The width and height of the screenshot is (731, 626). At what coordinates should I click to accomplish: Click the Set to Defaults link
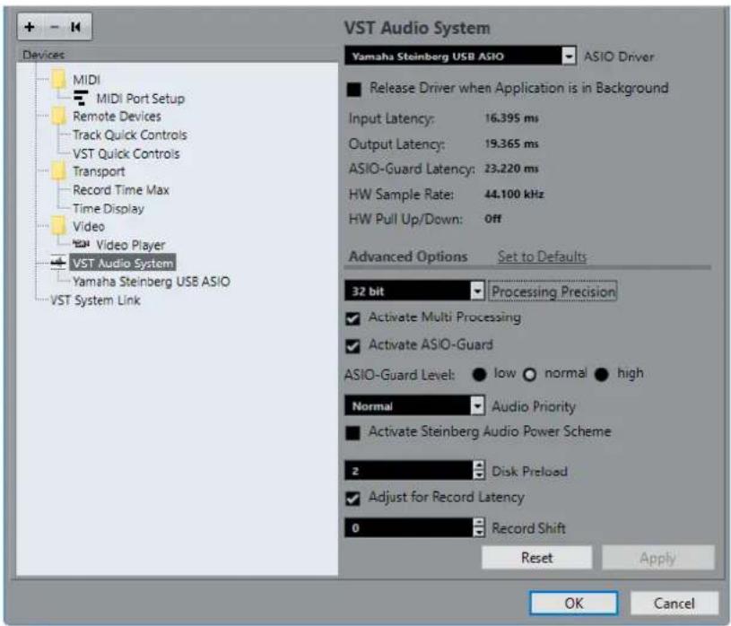[x=542, y=256]
